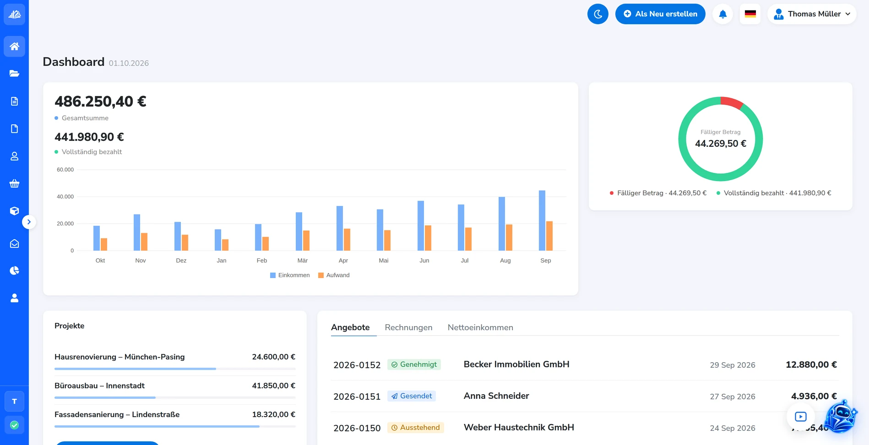Click the Genehmigt status badge
The width and height of the screenshot is (869, 445).
pos(414,365)
